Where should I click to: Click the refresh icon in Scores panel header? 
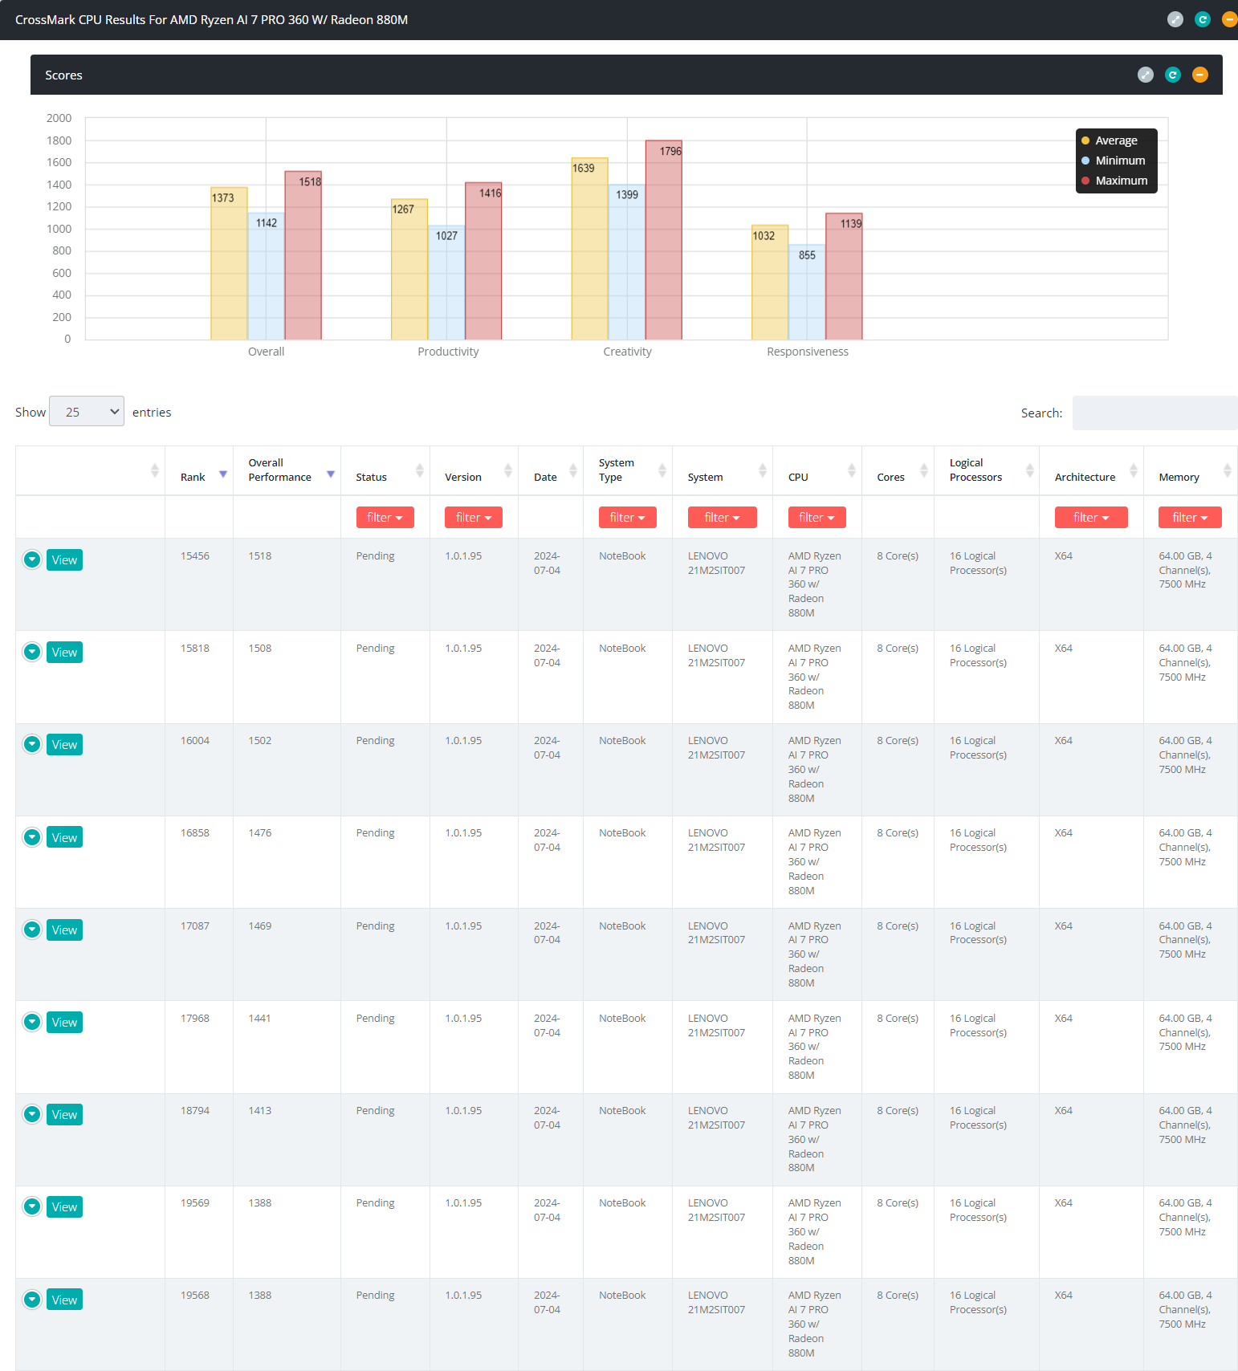pos(1173,75)
